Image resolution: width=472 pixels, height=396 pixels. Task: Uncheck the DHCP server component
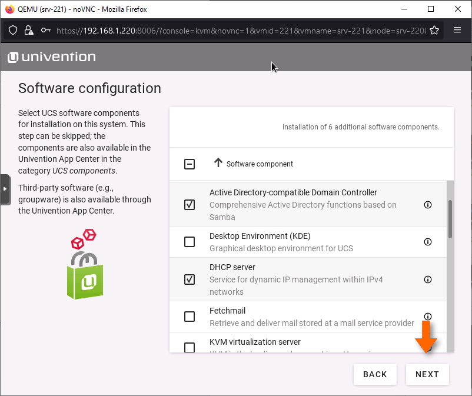tap(190, 279)
